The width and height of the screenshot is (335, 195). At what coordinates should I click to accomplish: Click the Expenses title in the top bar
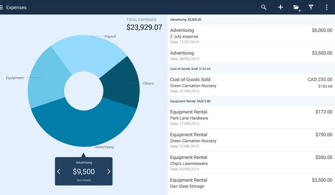point(16,7)
